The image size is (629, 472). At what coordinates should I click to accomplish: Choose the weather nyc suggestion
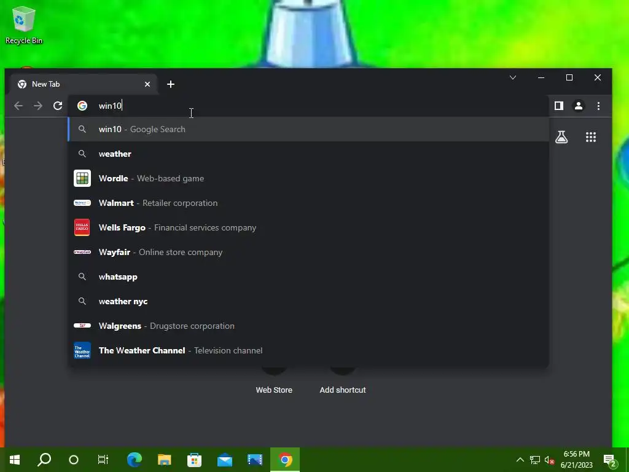tap(308, 301)
